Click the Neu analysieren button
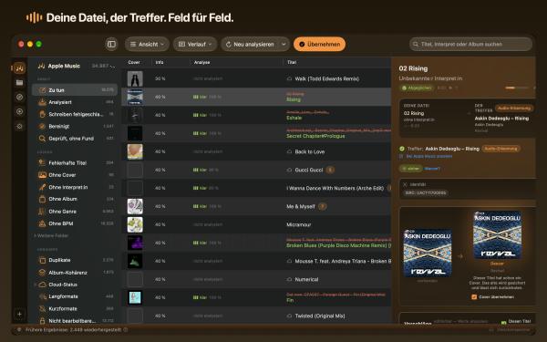The height and width of the screenshot is (342, 547). pyautogui.click(x=250, y=45)
